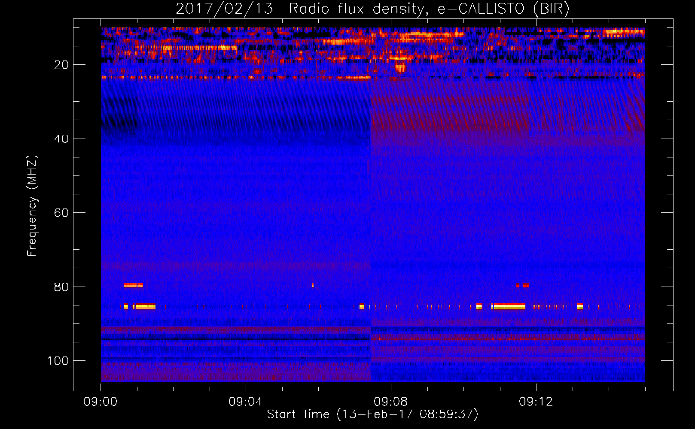Click the '100' frequency tick label
695x429 pixels.
coord(58,361)
